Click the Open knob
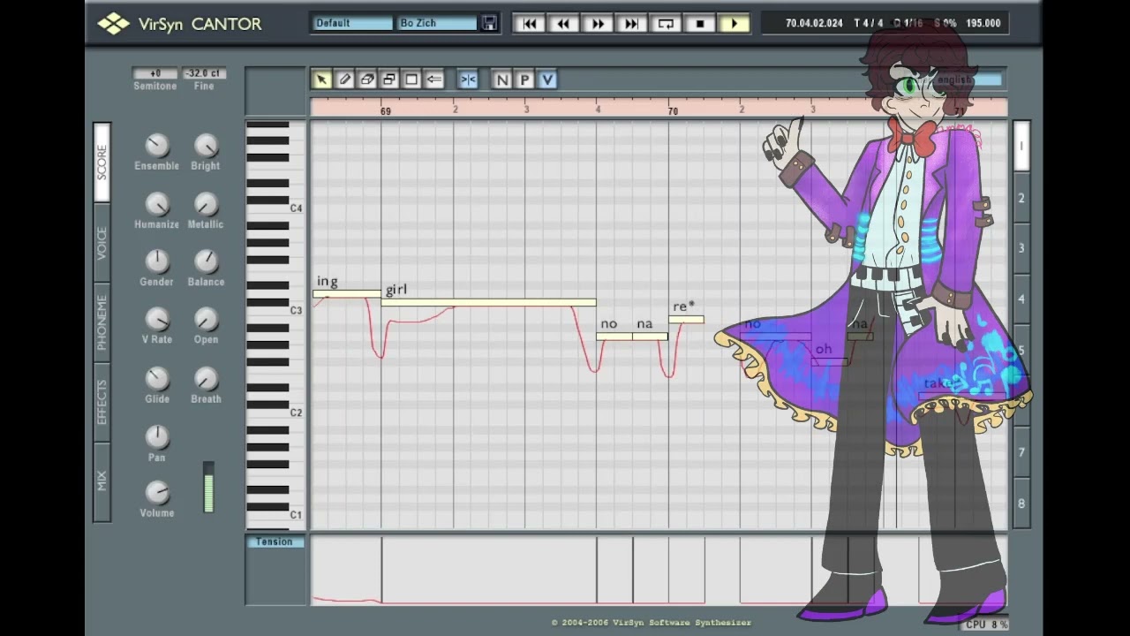This screenshot has height=636, width=1130. point(206,319)
